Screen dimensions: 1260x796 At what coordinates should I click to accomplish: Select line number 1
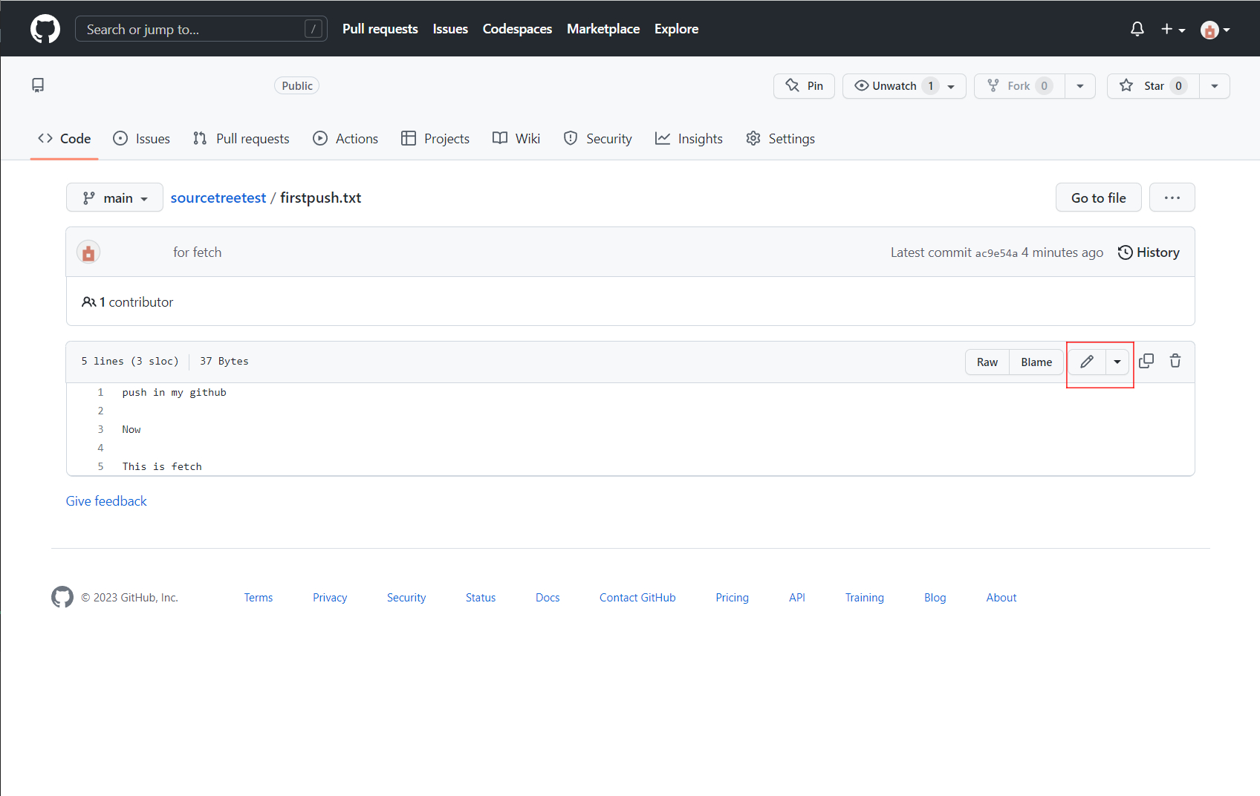tap(100, 393)
